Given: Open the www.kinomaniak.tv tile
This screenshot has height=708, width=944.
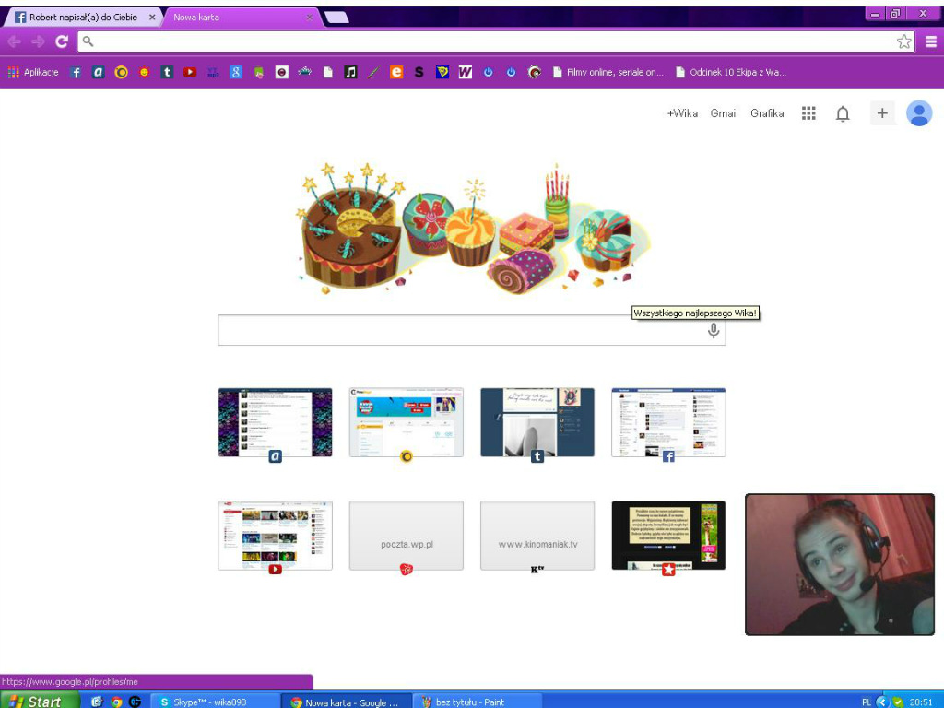Looking at the screenshot, I should 537,536.
